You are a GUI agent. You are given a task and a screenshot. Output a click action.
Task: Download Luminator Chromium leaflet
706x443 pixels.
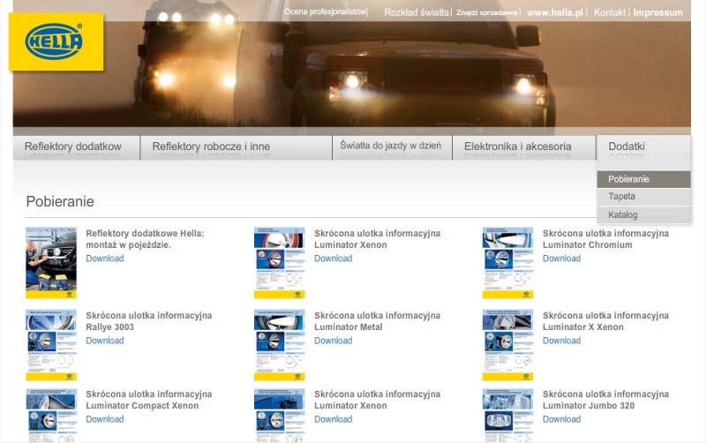click(x=561, y=259)
